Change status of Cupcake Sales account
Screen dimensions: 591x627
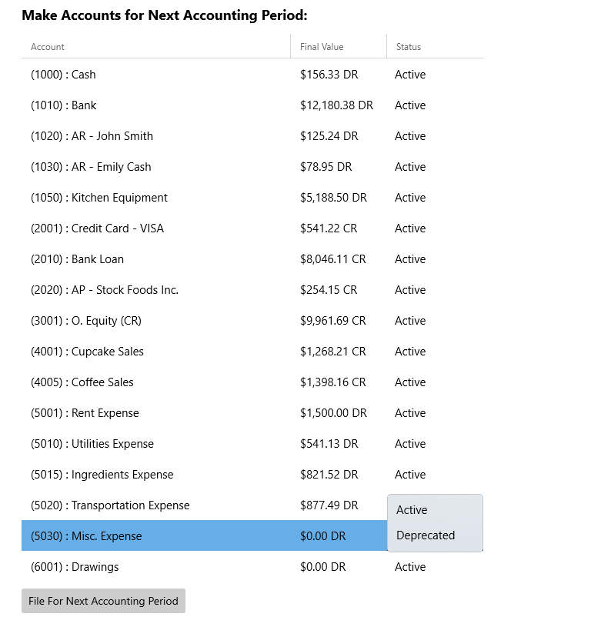(435, 352)
